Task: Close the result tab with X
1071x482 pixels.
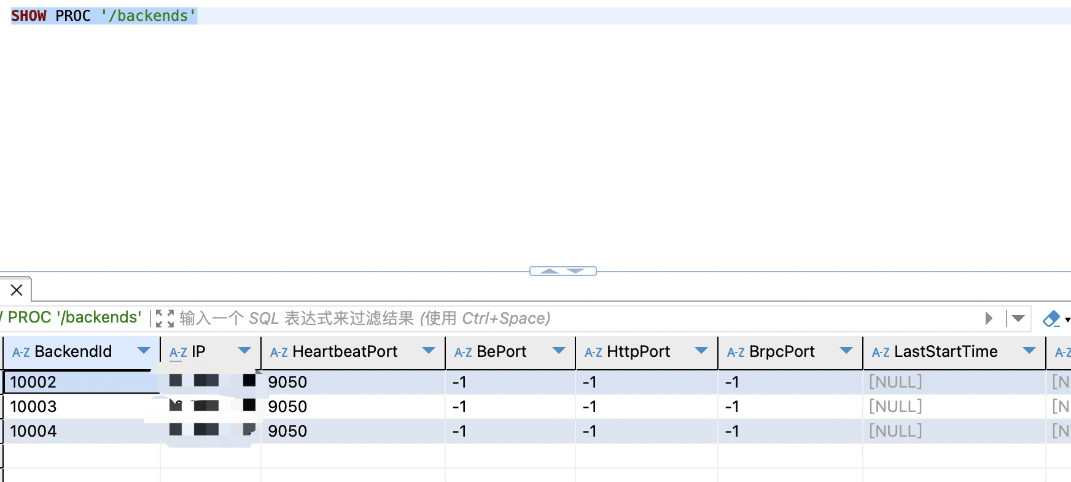Action: point(17,290)
